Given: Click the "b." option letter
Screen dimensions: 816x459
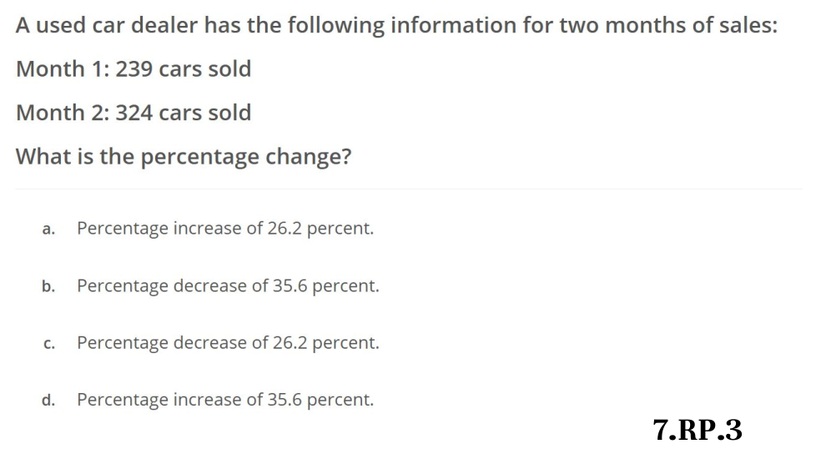Looking at the screenshot, I should click(48, 287).
